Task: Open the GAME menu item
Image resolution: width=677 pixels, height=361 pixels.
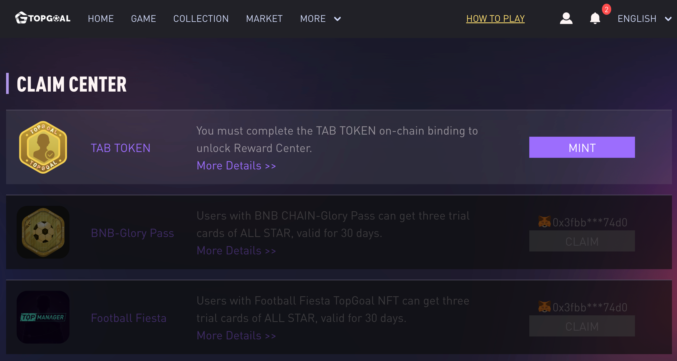Action: pos(143,19)
